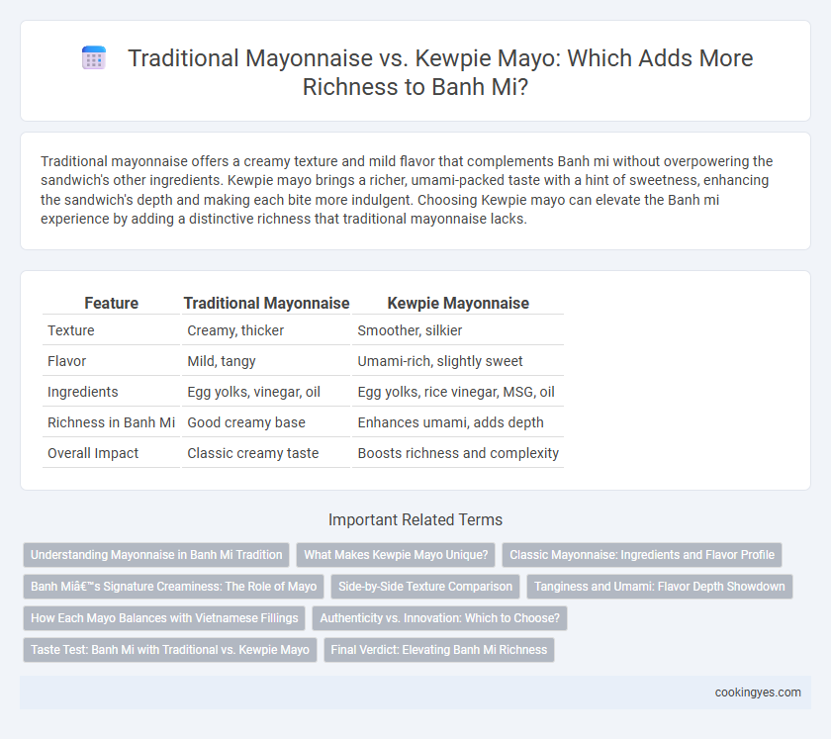Click the 'Kewpie Mayonnaise' column header
The image size is (831, 739).
click(458, 303)
